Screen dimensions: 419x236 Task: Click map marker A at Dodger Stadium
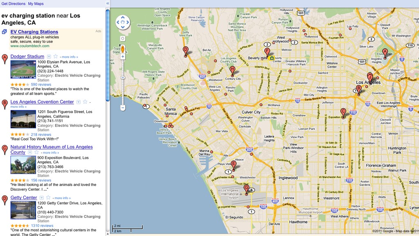tap(385, 53)
